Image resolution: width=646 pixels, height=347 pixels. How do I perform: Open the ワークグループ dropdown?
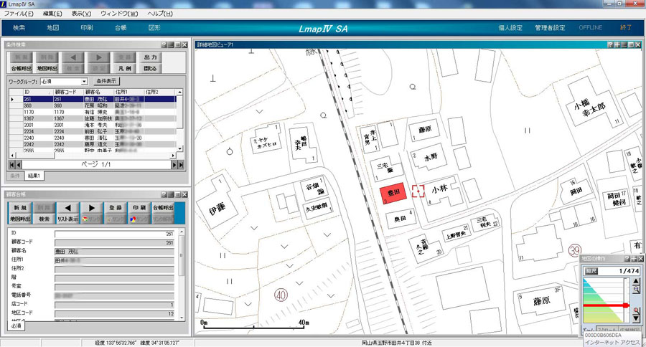85,82
